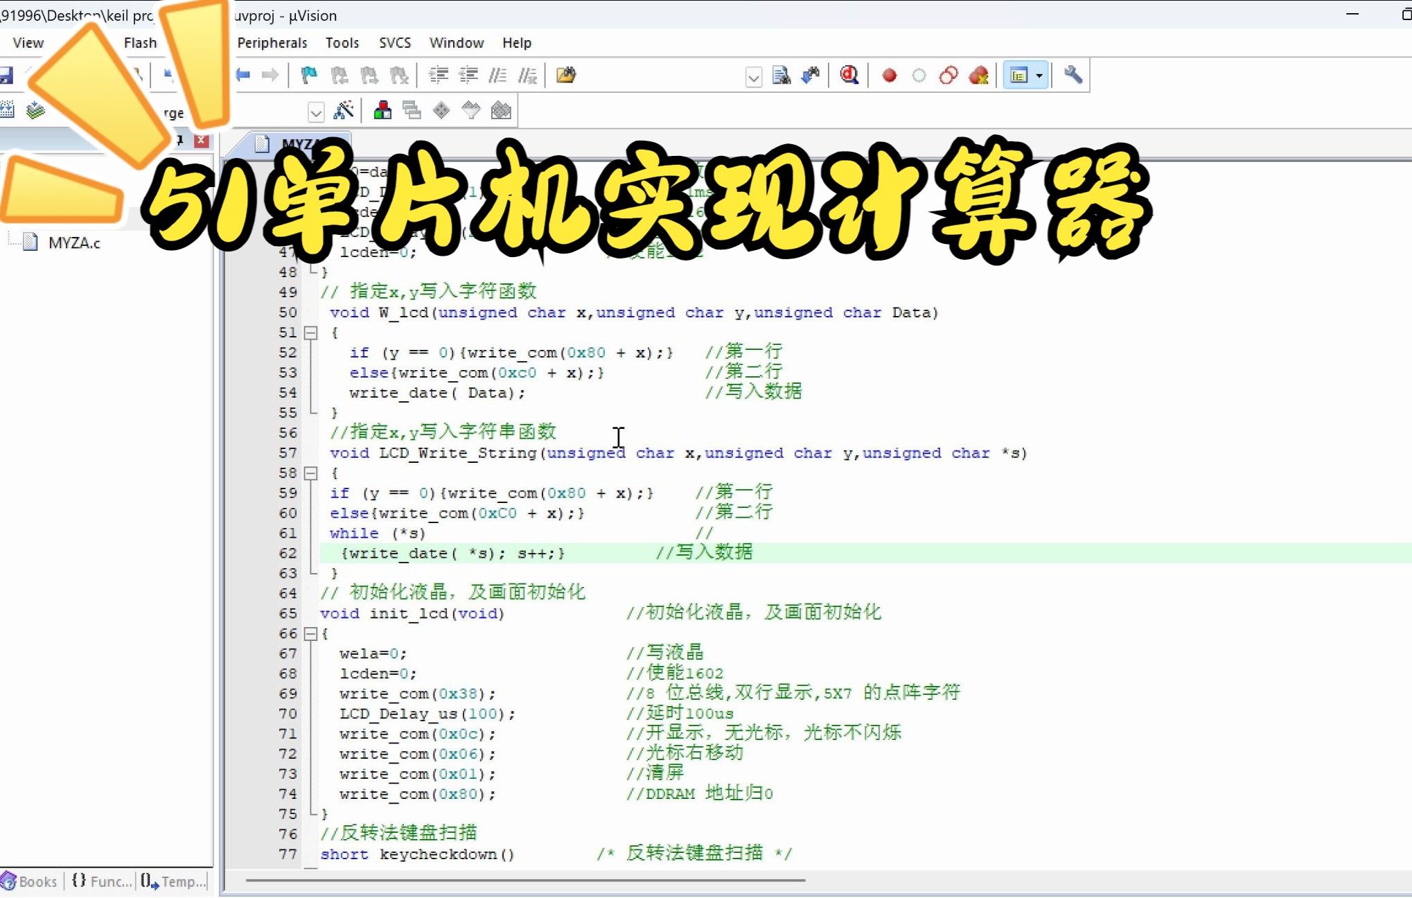
Task: Open Find in Files icon
Action: 565,75
